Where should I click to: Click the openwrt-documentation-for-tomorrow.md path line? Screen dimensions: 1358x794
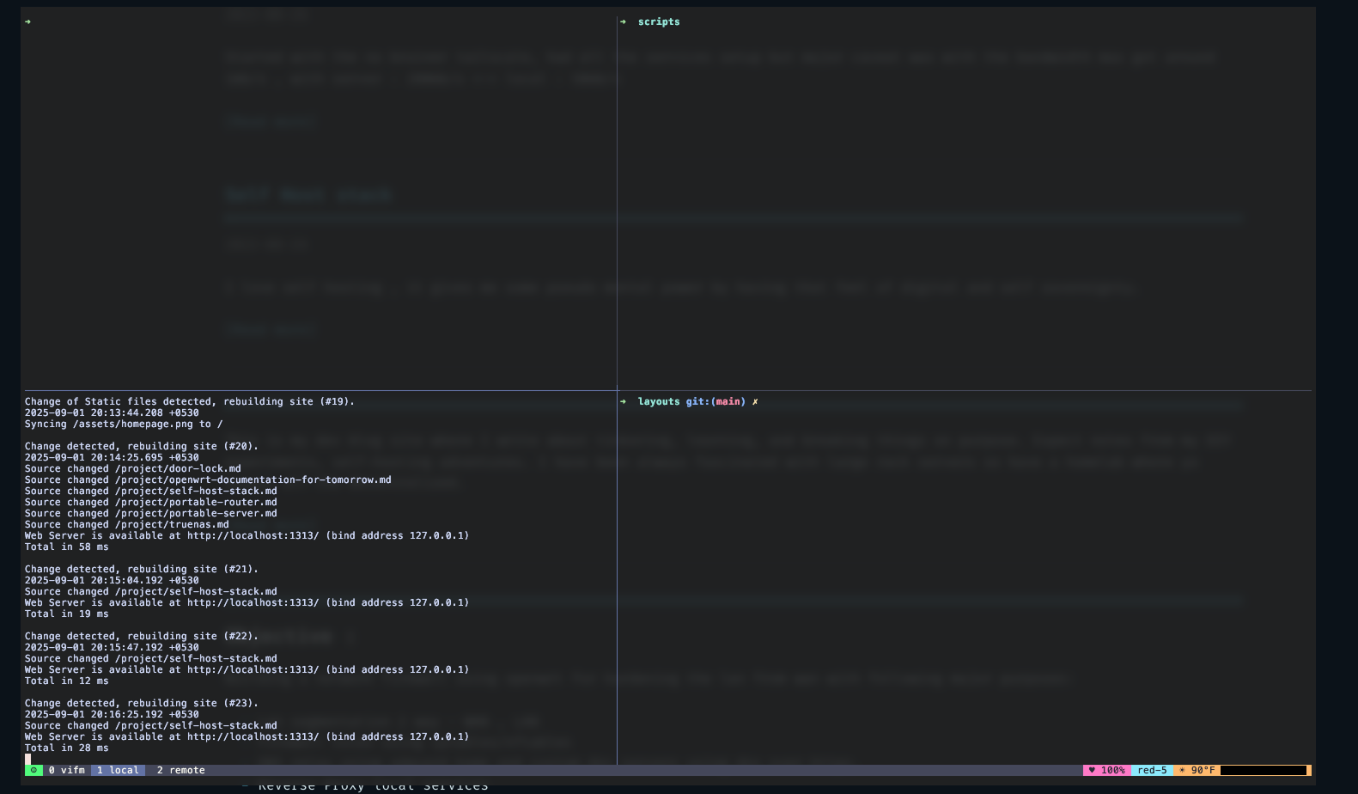253,479
